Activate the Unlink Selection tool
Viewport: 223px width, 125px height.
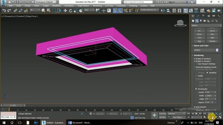coord(21,11)
